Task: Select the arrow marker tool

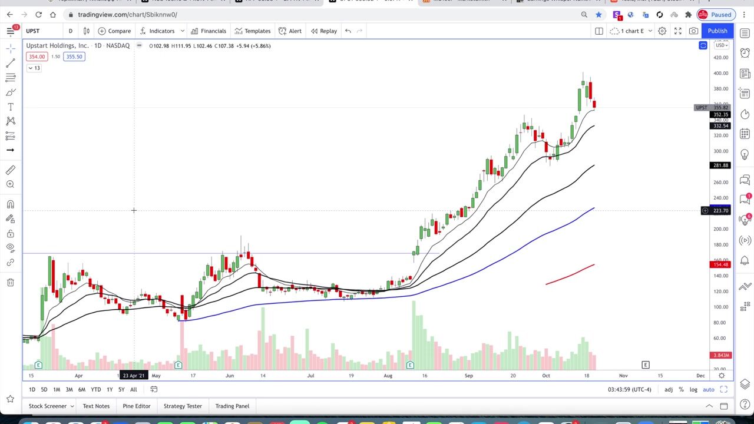Action: pos(11,150)
